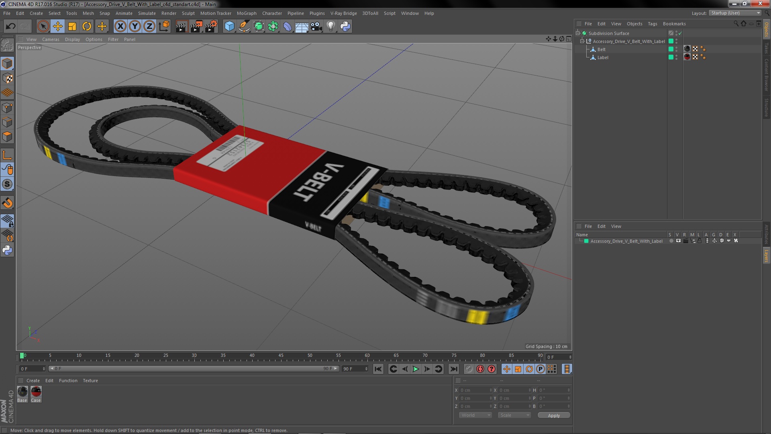The image size is (771, 434).
Task: Switch to Points mode
Action: tap(7, 108)
